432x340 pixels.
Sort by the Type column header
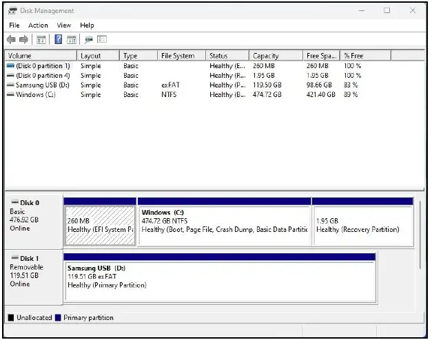click(138, 56)
